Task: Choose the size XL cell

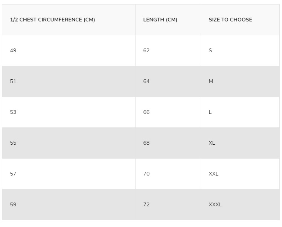Action: (x=240, y=143)
